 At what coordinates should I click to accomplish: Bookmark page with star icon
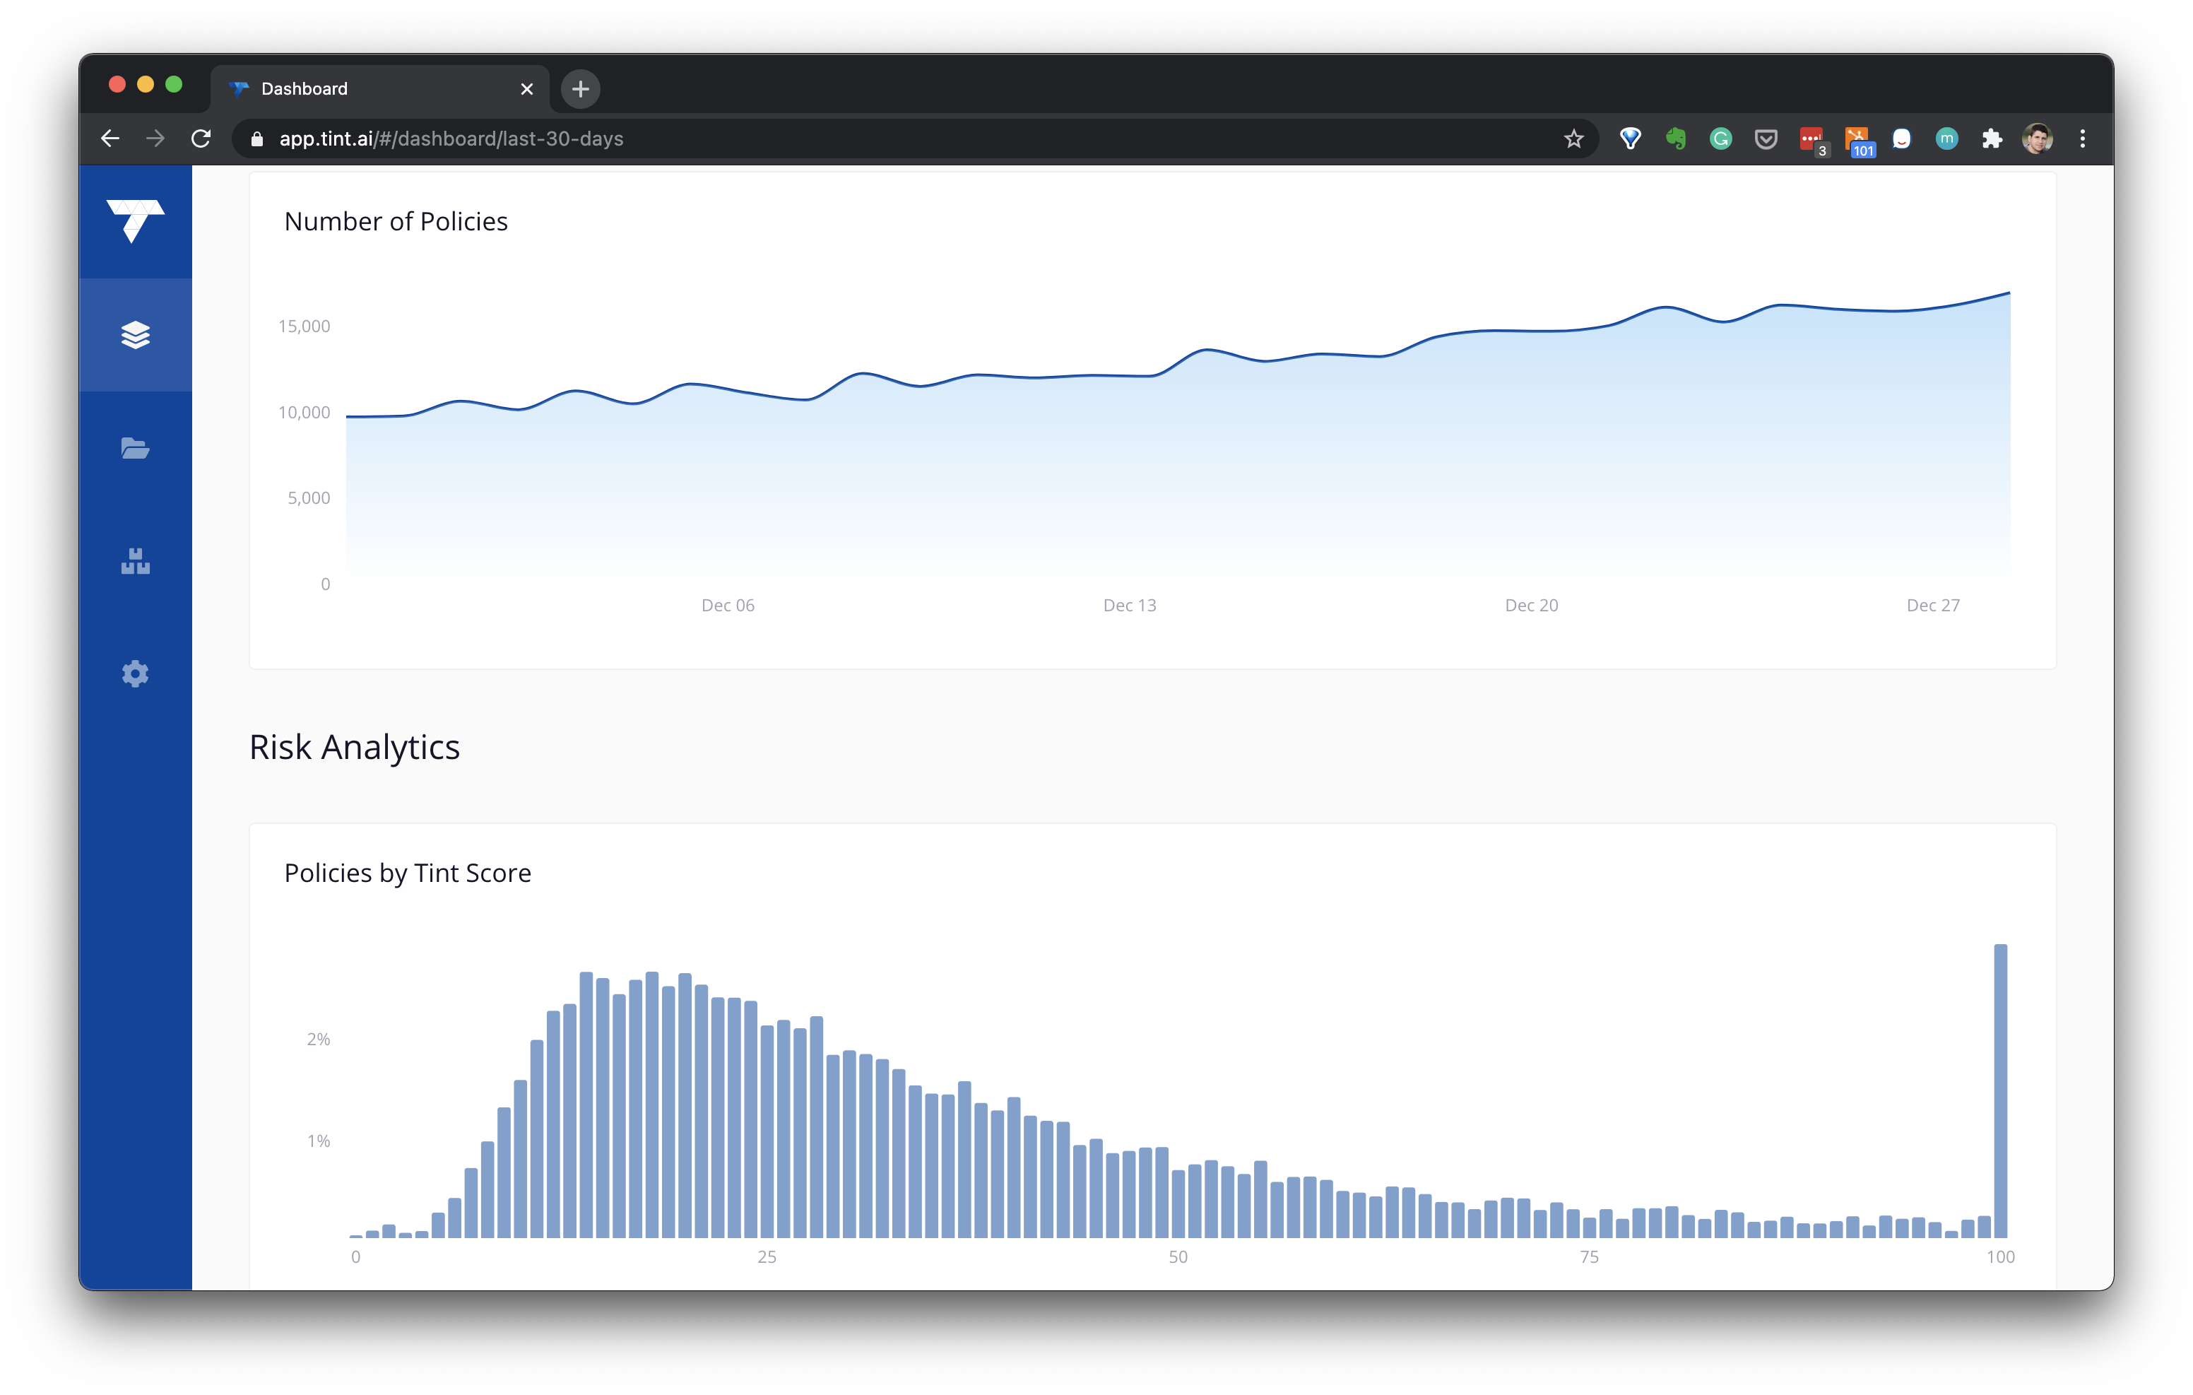1573,139
